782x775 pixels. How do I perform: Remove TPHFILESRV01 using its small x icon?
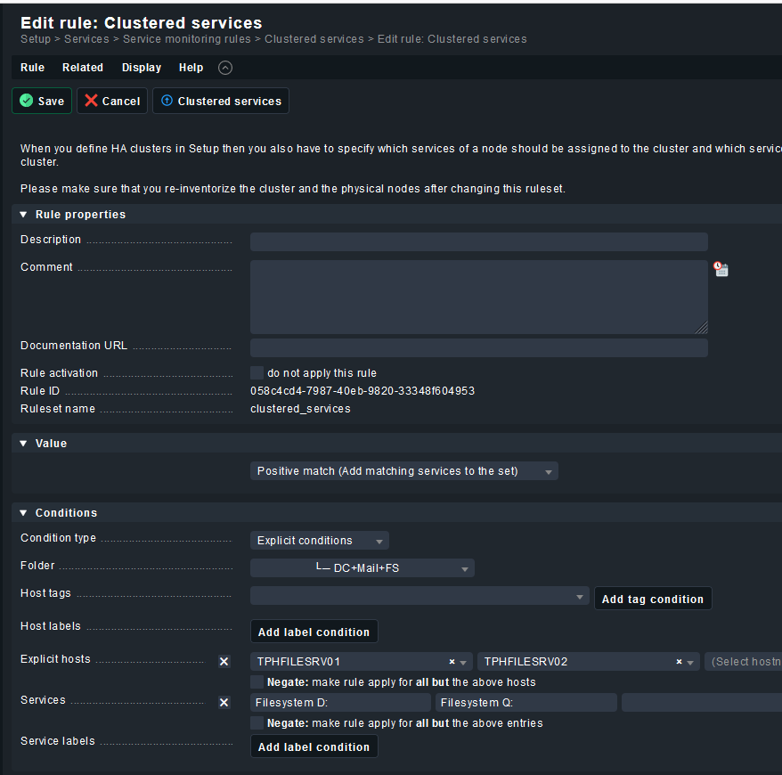coord(450,662)
